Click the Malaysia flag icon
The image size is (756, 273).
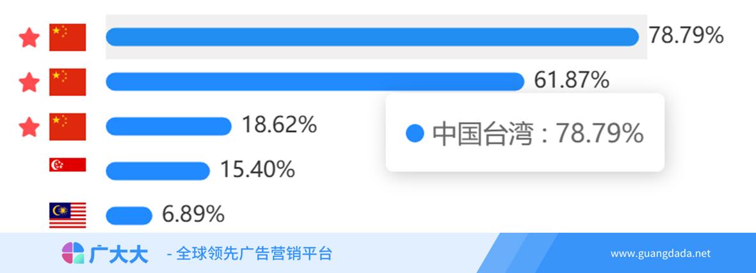(x=67, y=215)
